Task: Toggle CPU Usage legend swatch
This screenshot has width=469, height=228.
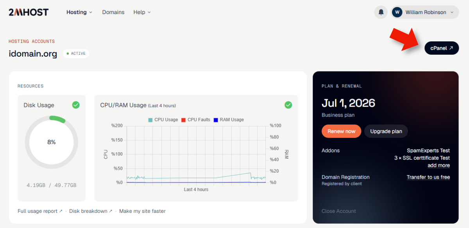Action: click(x=150, y=120)
